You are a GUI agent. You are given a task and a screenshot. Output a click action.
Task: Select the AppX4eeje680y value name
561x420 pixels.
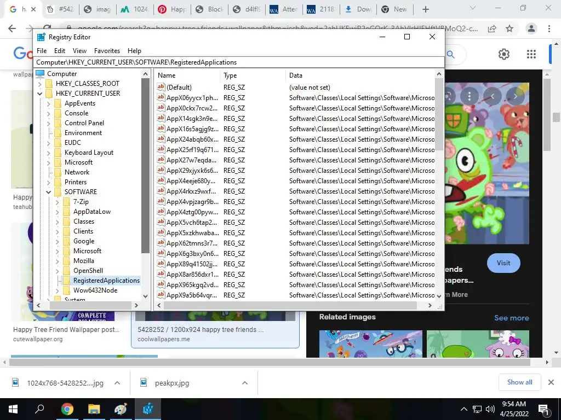coord(191,180)
